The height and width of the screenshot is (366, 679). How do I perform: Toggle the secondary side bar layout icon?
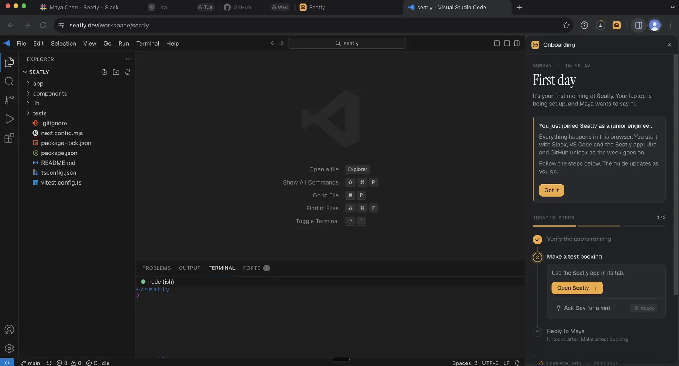click(517, 43)
